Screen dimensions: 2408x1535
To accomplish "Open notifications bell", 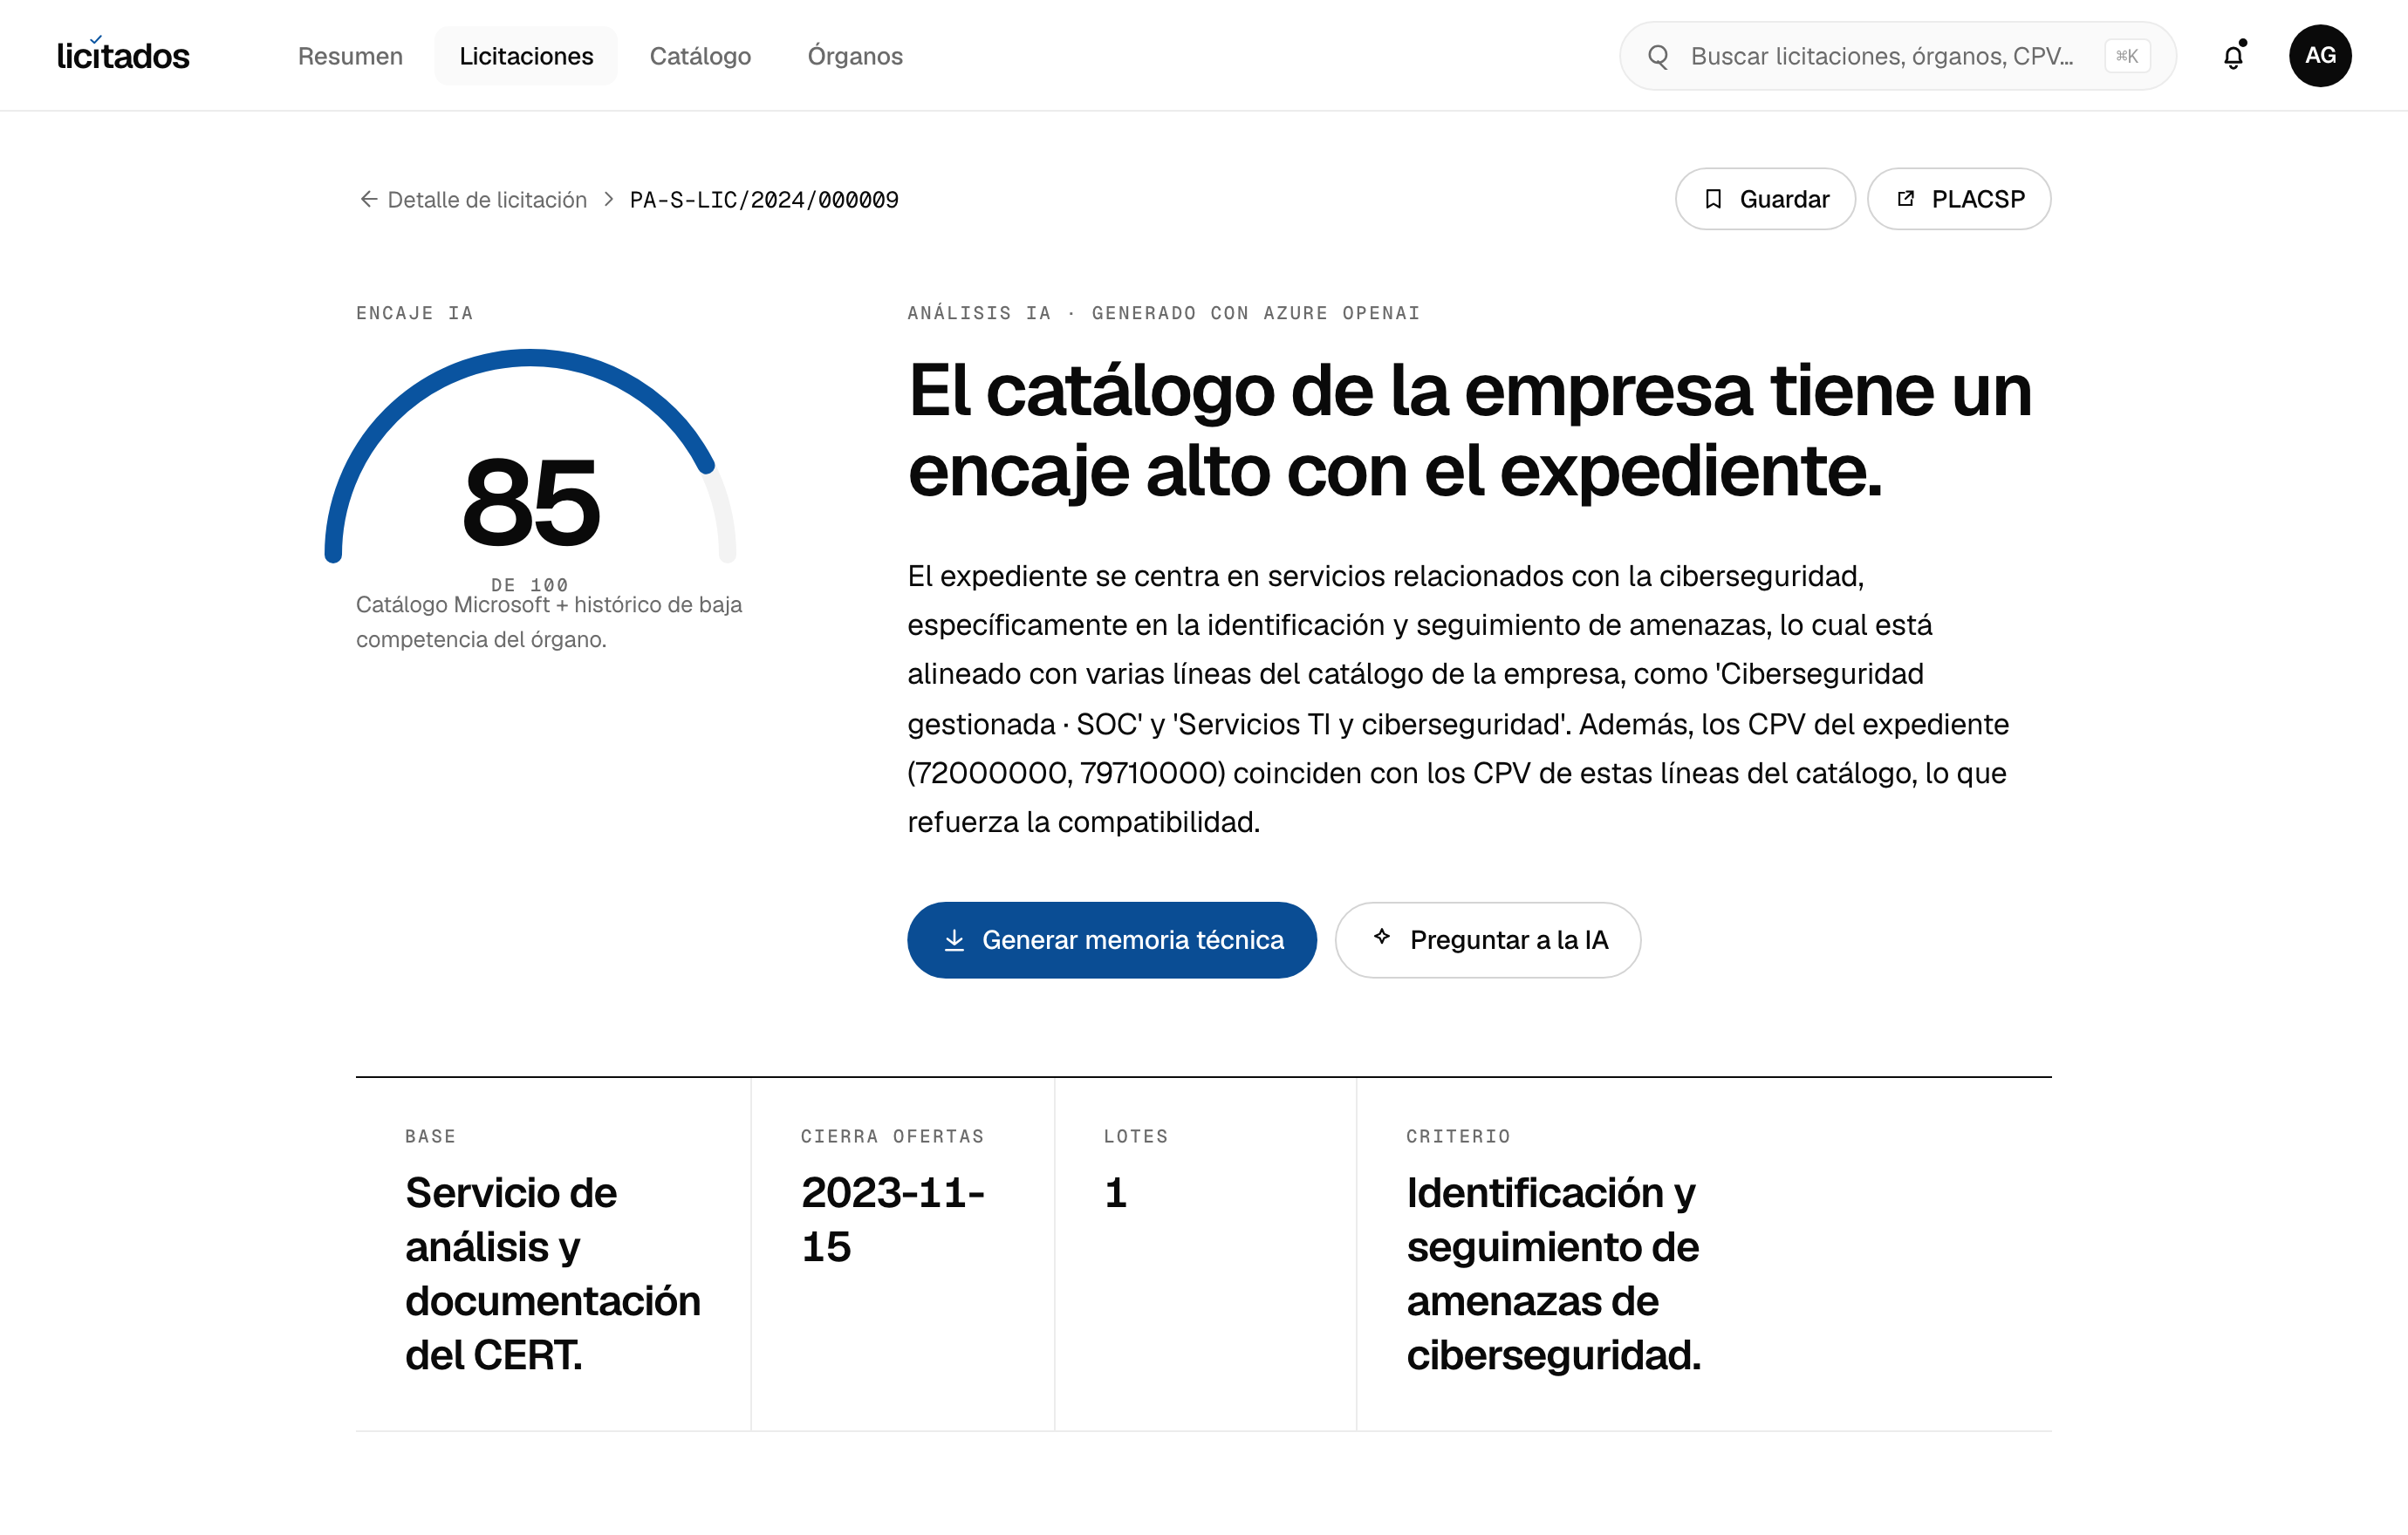I will [2233, 56].
